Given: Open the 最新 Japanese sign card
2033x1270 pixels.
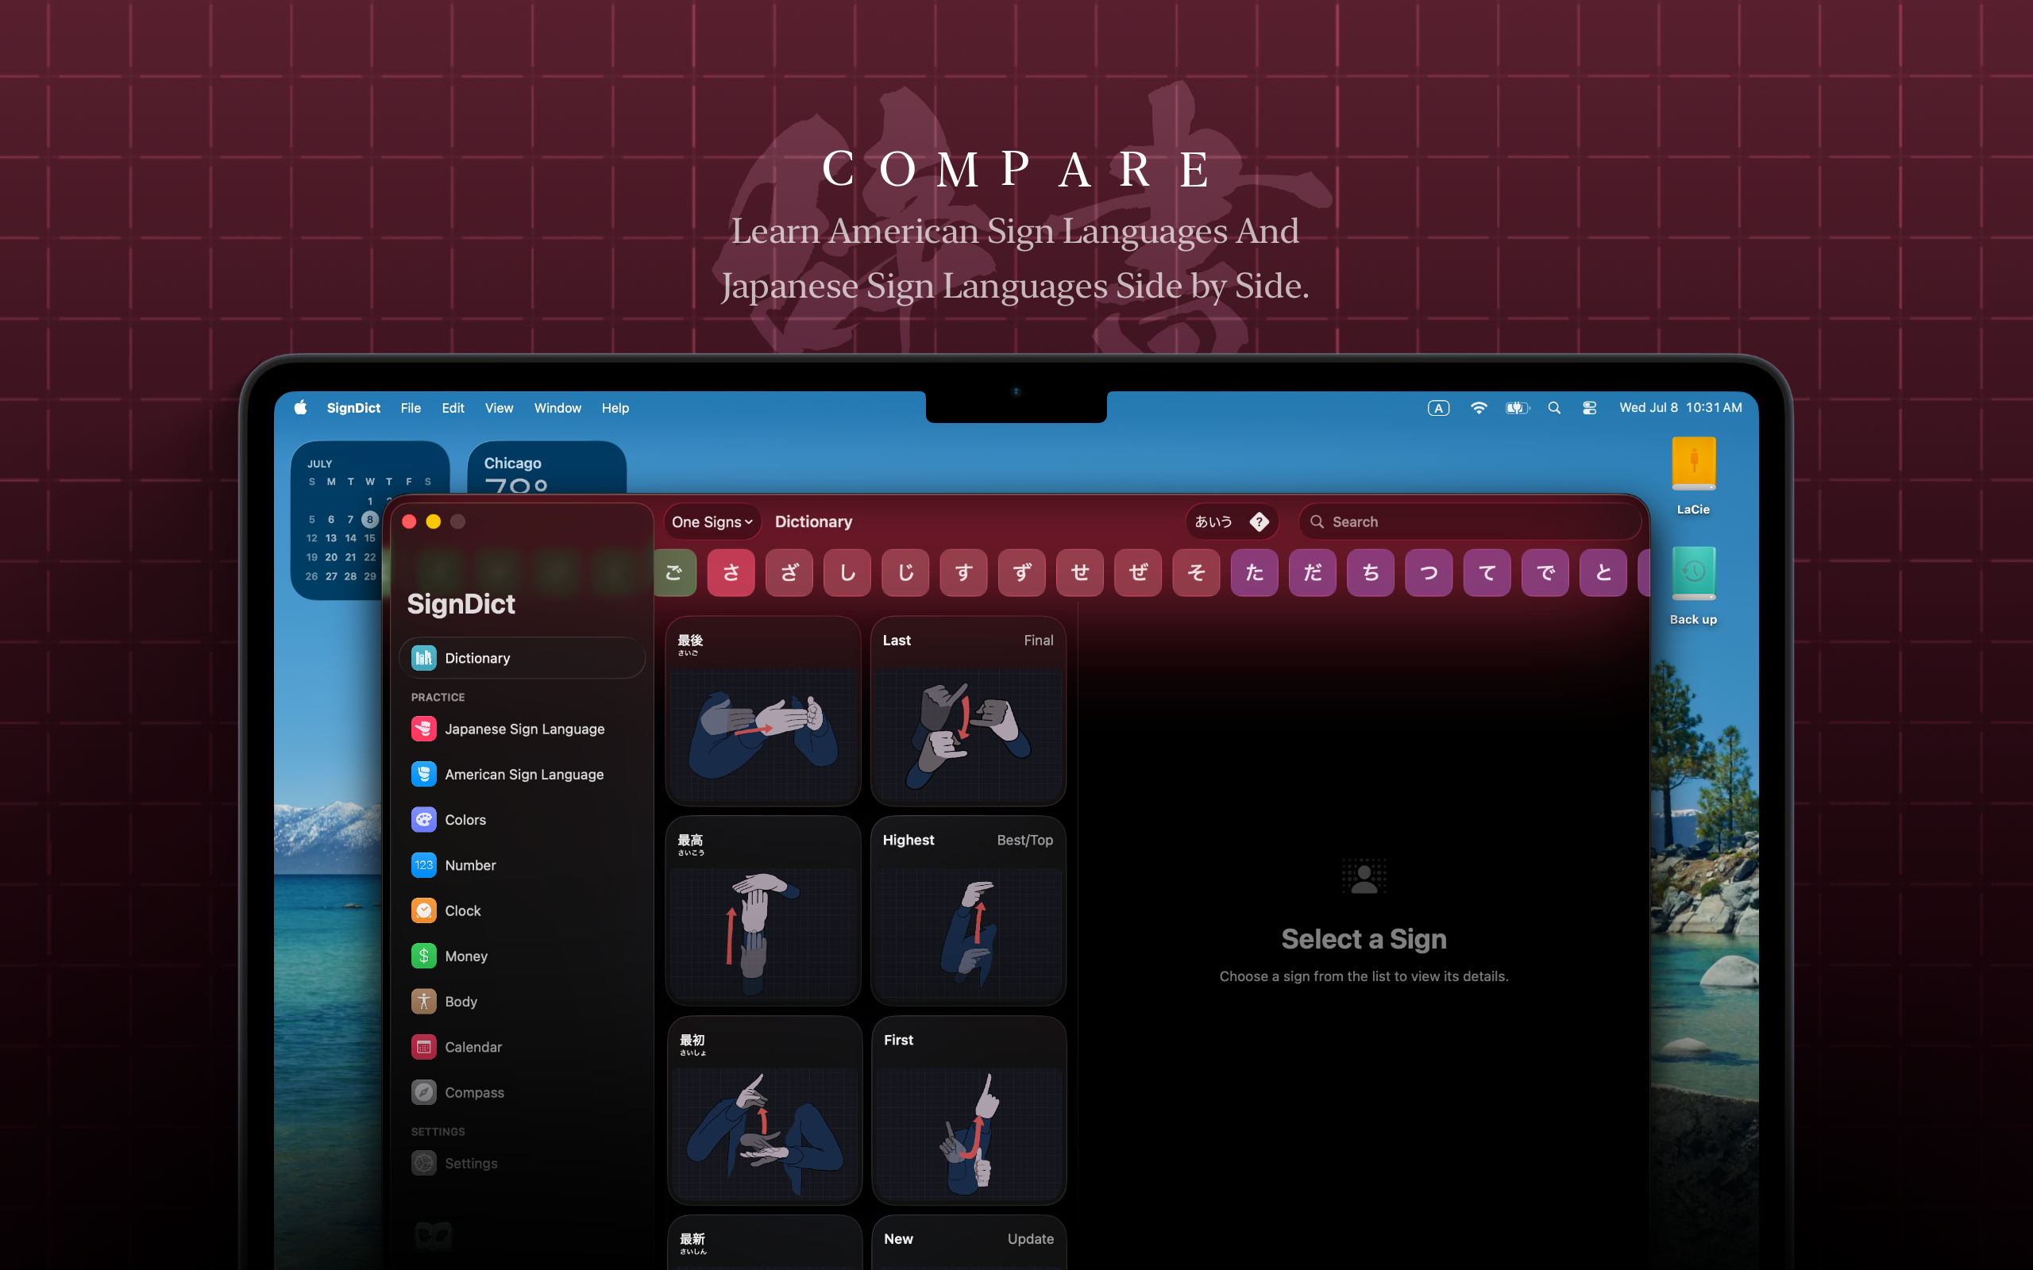Looking at the screenshot, I should click(x=765, y=1243).
